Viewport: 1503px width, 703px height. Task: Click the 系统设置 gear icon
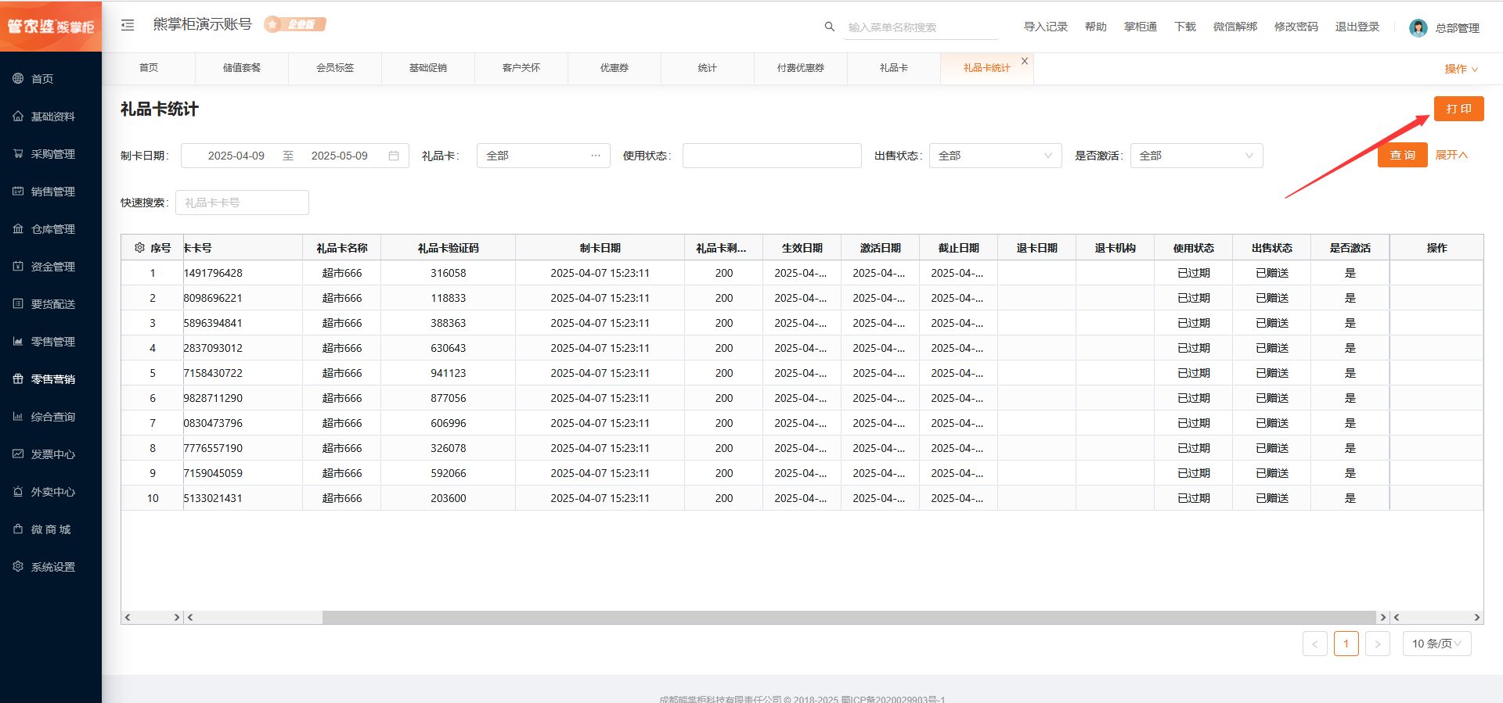pos(18,566)
